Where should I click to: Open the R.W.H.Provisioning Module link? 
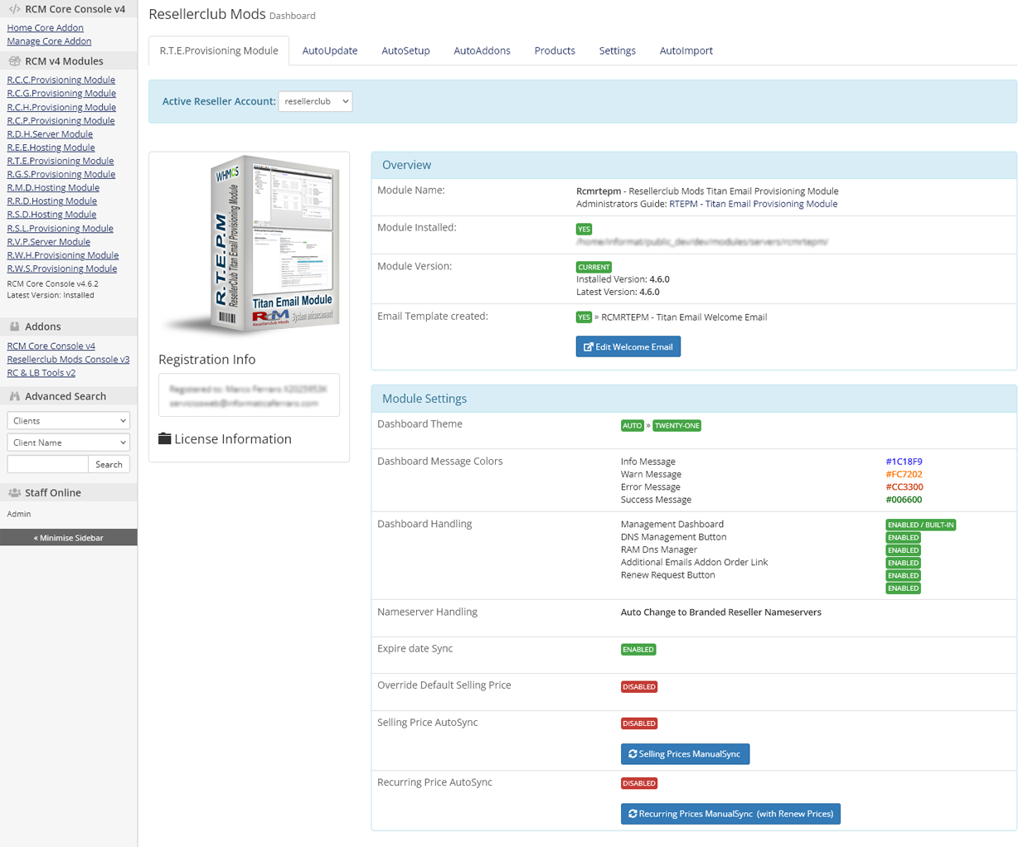pos(63,254)
